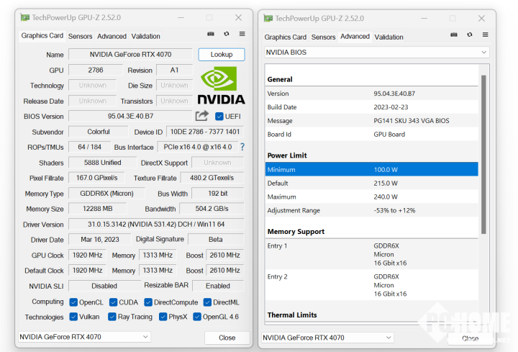Open the hamburger menu in left GPU-Z window
The height and width of the screenshot is (352, 518).
click(242, 34)
